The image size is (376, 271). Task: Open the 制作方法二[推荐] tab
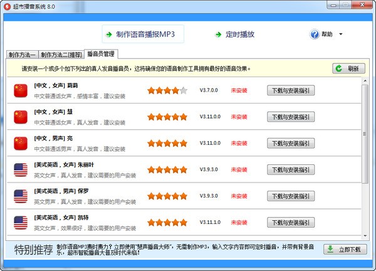click(x=61, y=55)
